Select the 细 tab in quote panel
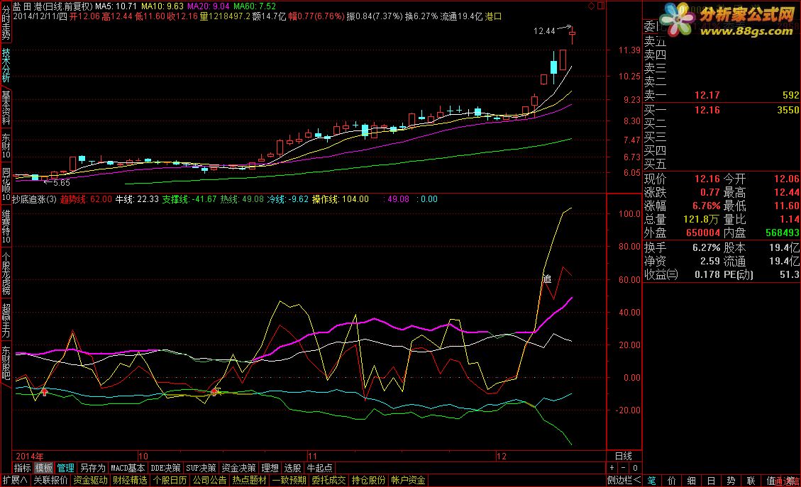 [x=691, y=481]
